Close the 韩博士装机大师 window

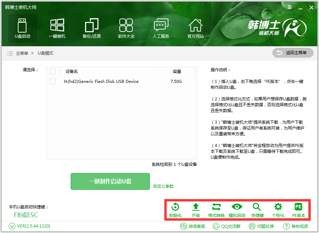[x=311, y=8]
